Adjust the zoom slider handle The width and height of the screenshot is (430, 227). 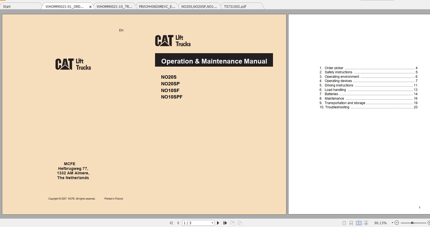point(412,223)
